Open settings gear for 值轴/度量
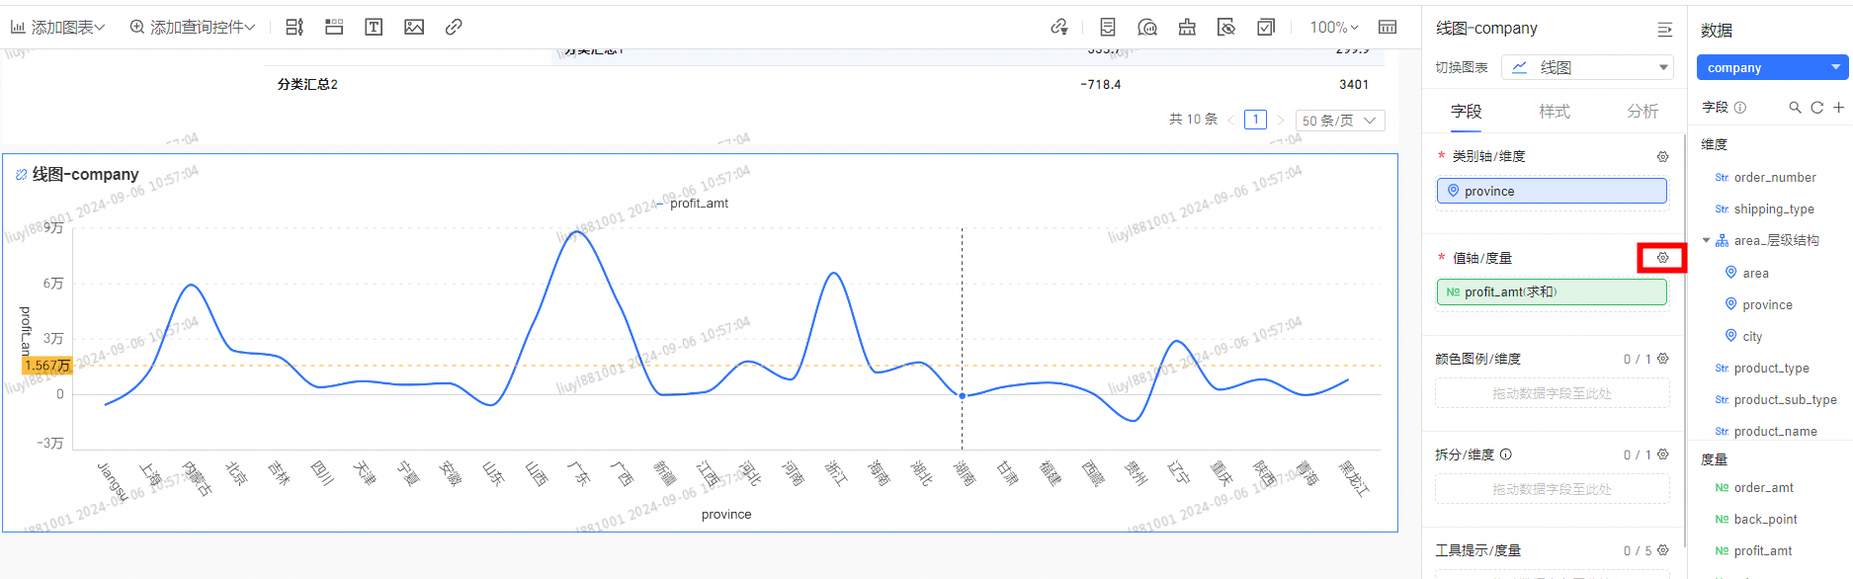 click(x=1662, y=258)
